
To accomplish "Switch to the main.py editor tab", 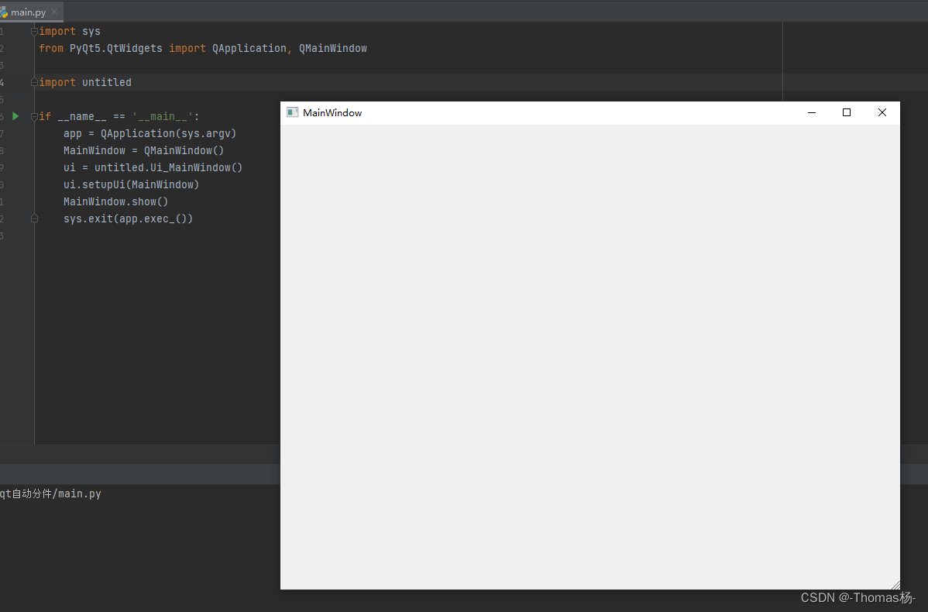I will (x=28, y=12).
